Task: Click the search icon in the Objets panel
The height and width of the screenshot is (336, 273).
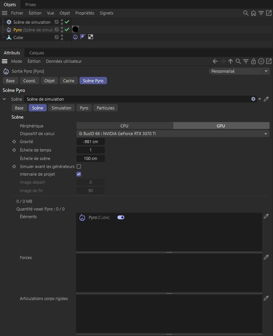Action: pos(246,13)
